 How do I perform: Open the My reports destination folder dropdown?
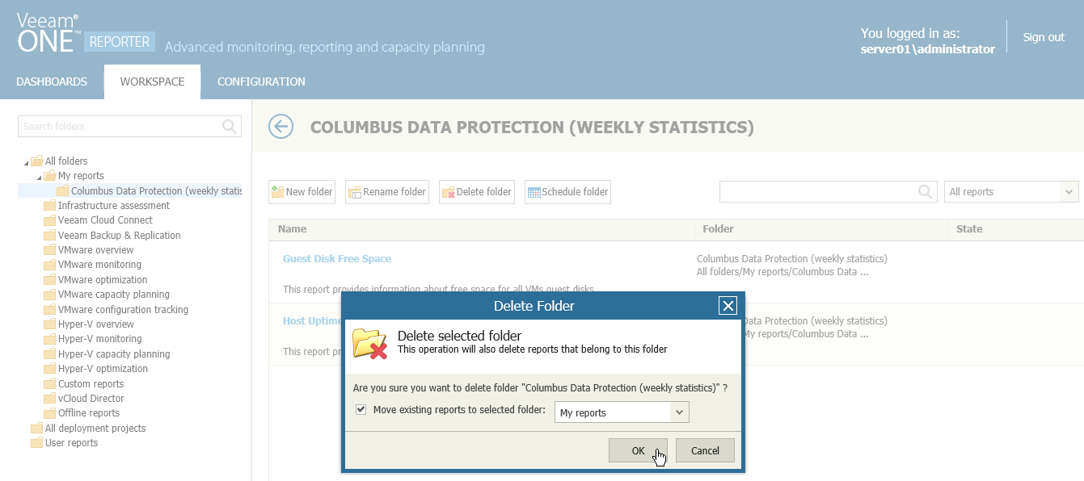(x=680, y=412)
